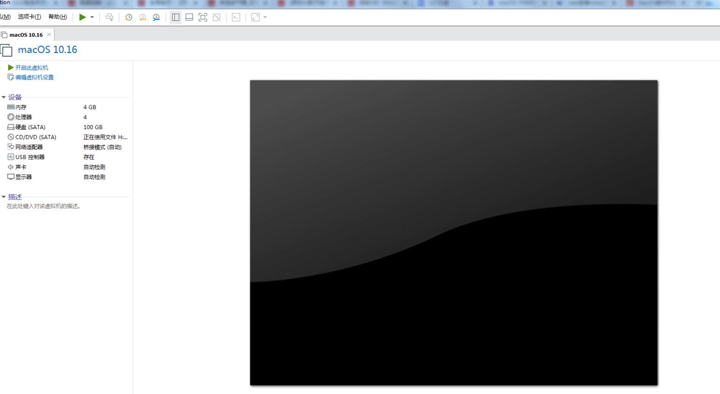Open the 帮助(H) menu

point(58,17)
